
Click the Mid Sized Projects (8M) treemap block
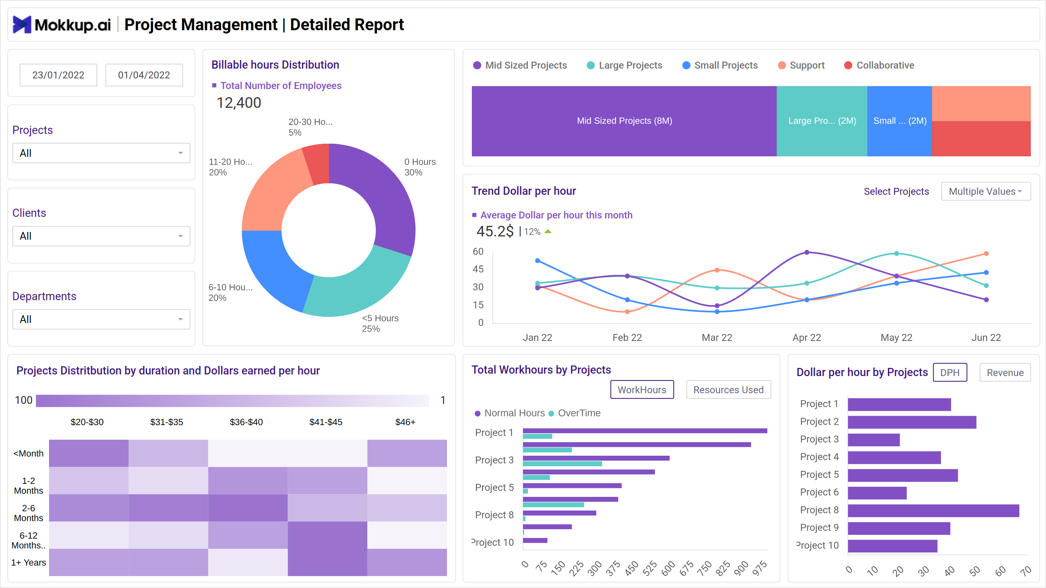pyautogui.click(x=624, y=121)
